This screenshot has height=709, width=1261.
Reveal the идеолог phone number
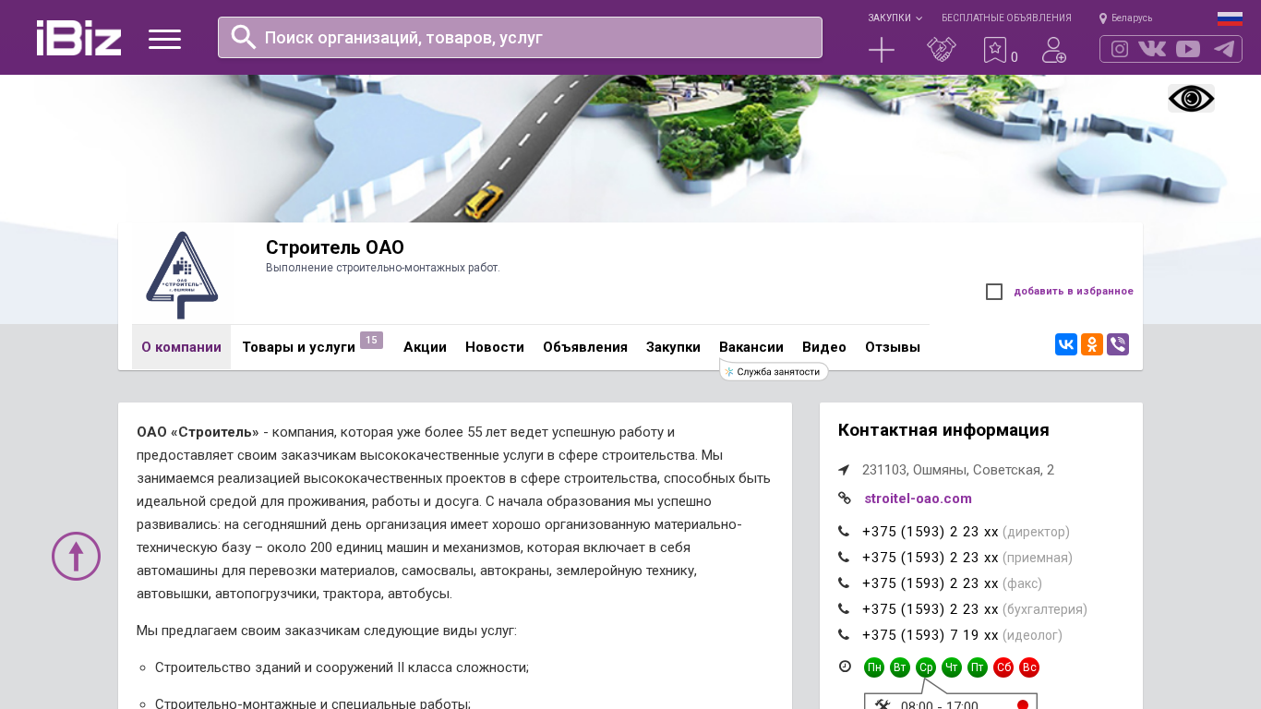pyautogui.click(x=931, y=635)
